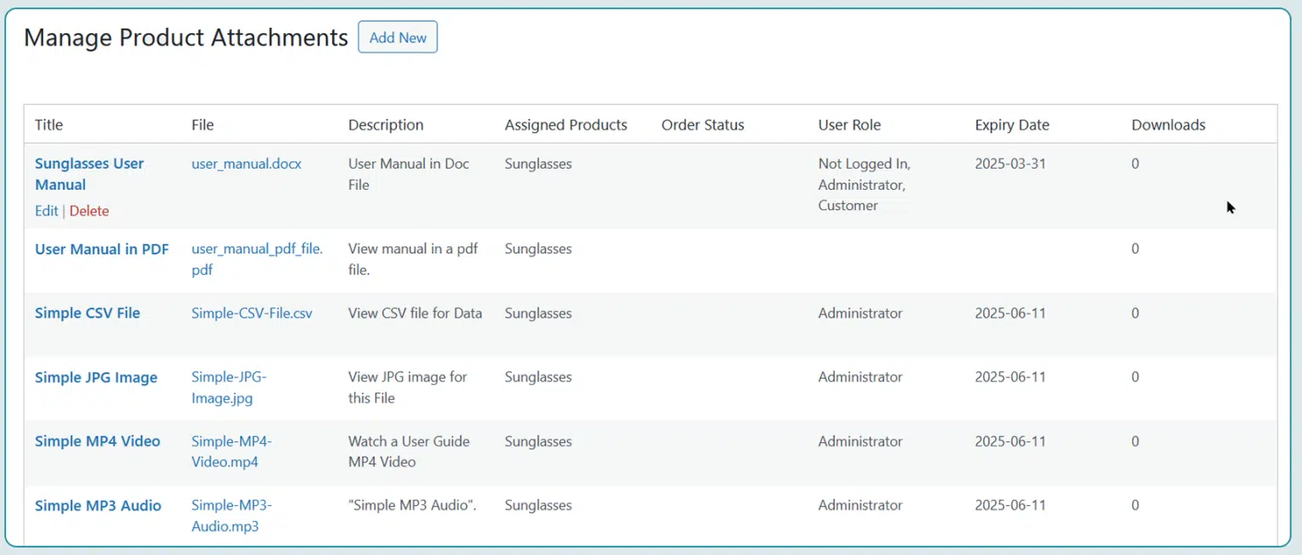Click the Add New button

pyautogui.click(x=398, y=37)
